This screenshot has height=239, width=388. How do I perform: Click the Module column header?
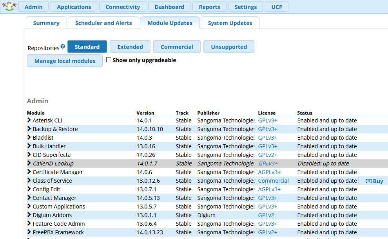[x=36, y=113]
